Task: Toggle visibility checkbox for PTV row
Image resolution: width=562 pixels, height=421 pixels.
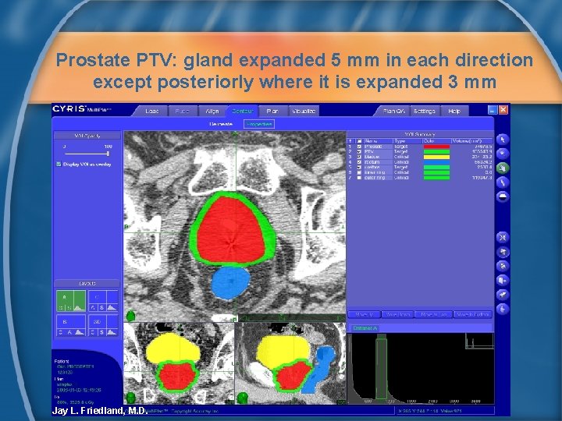Action: point(360,151)
